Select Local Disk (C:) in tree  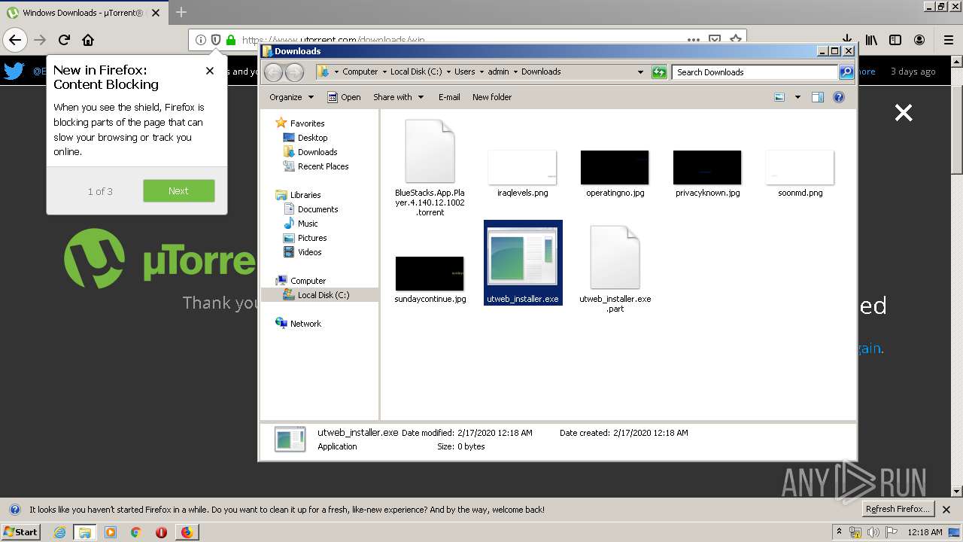[323, 295]
